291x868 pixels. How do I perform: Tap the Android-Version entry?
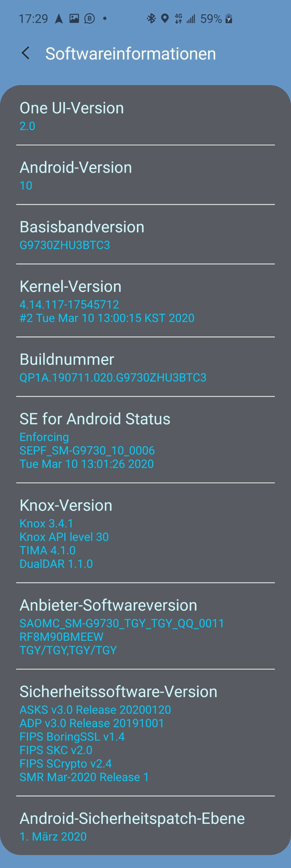[x=145, y=176]
